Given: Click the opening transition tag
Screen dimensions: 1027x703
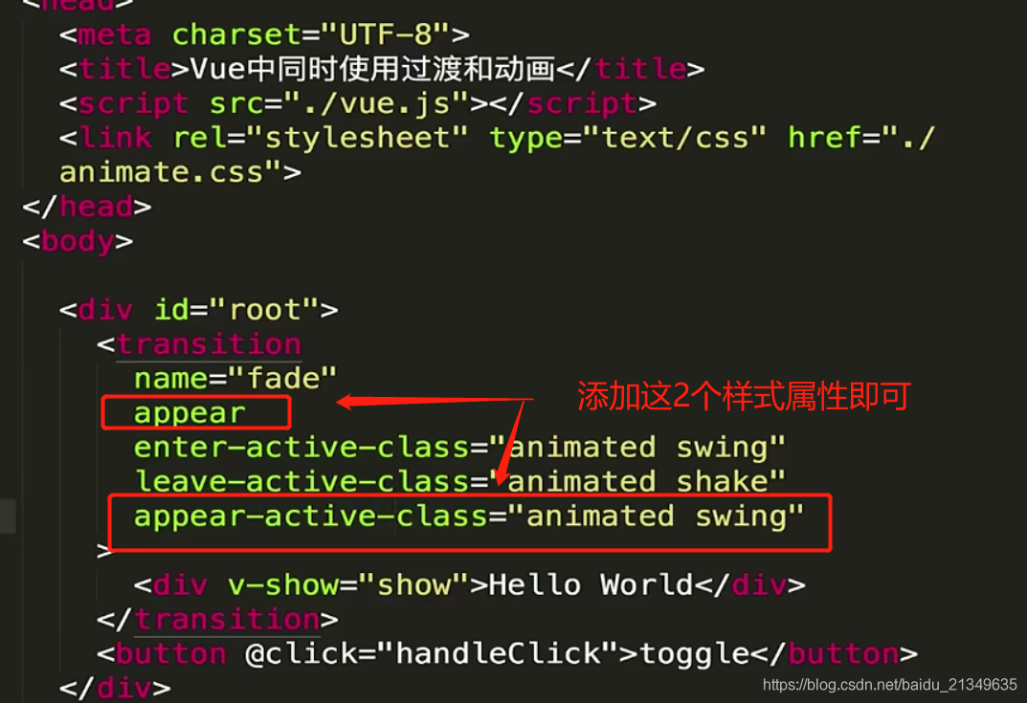Looking at the screenshot, I should [x=199, y=344].
